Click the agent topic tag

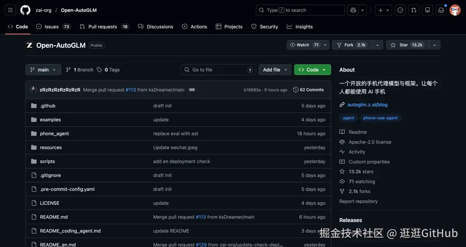[x=348, y=118]
